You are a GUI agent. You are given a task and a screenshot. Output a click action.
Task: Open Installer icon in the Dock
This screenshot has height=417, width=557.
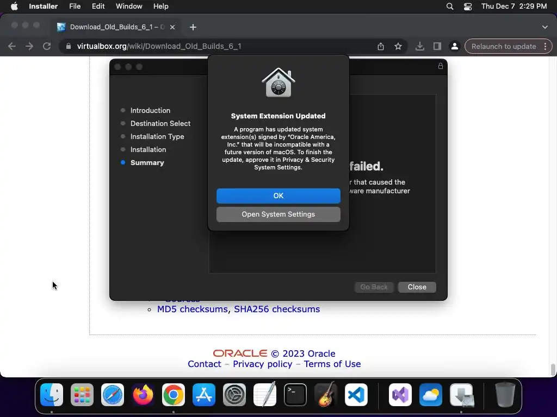pos(461,395)
